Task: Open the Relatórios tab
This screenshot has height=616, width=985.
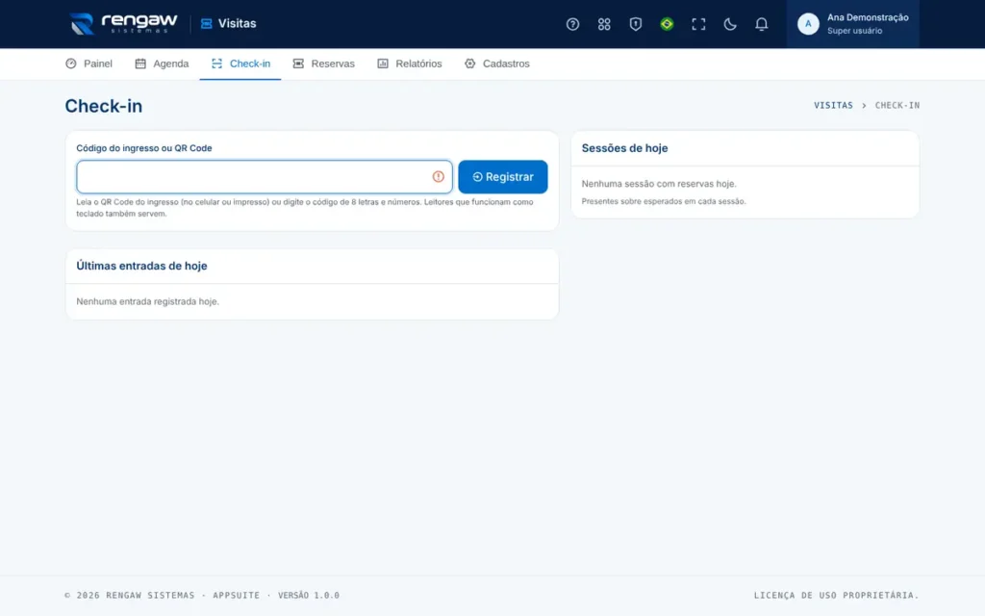Action: [410, 64]
